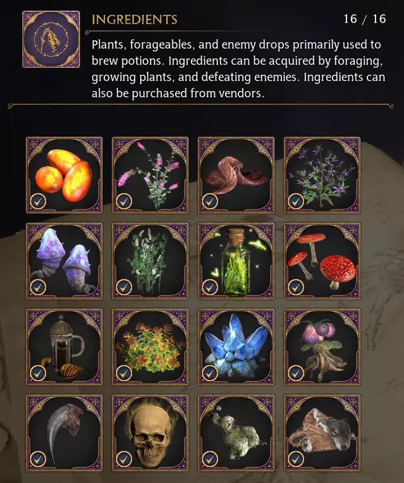Choose the curved grey claw tile
Screen dimensions: 404x483
click(x=64, y=433)
